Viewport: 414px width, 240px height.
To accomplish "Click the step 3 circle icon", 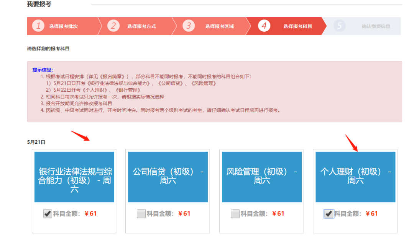I will click(x=188, y=26).
